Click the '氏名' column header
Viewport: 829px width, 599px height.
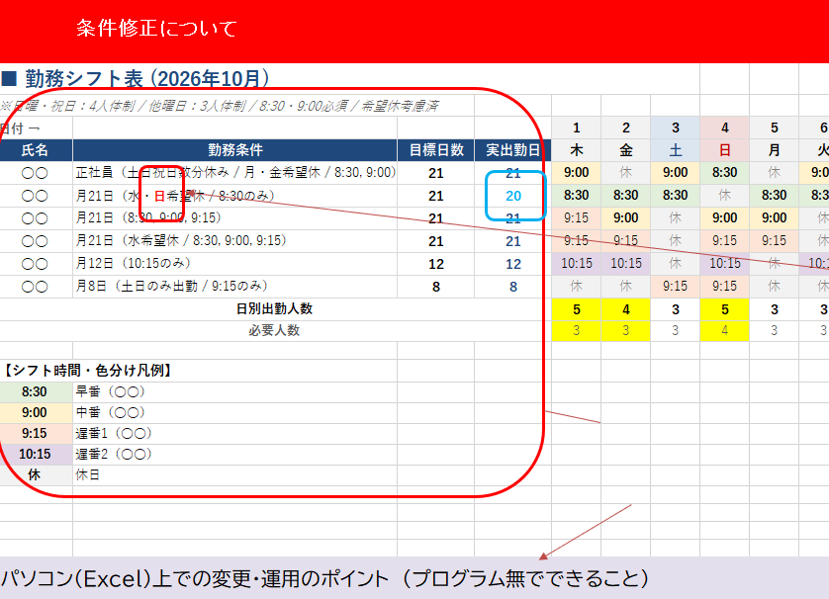coord(35,150)
